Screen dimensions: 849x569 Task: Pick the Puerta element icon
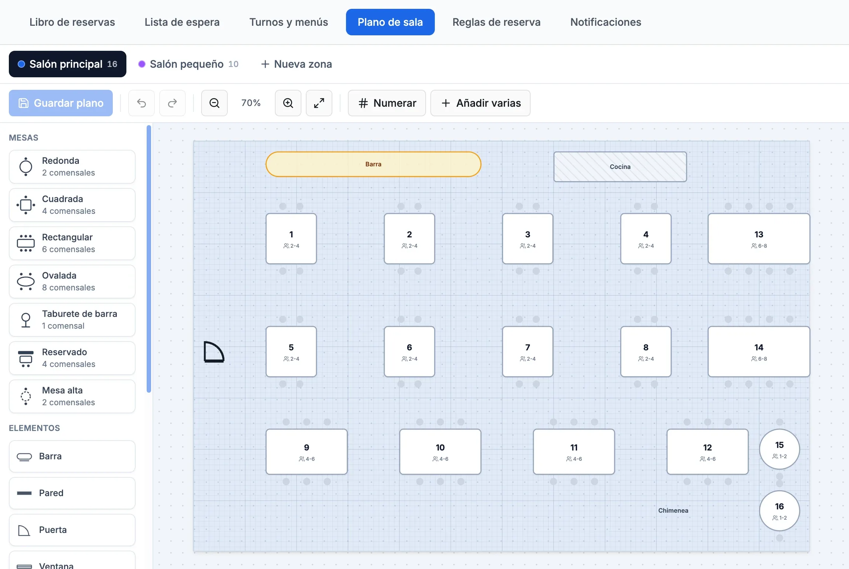[24, 530]
